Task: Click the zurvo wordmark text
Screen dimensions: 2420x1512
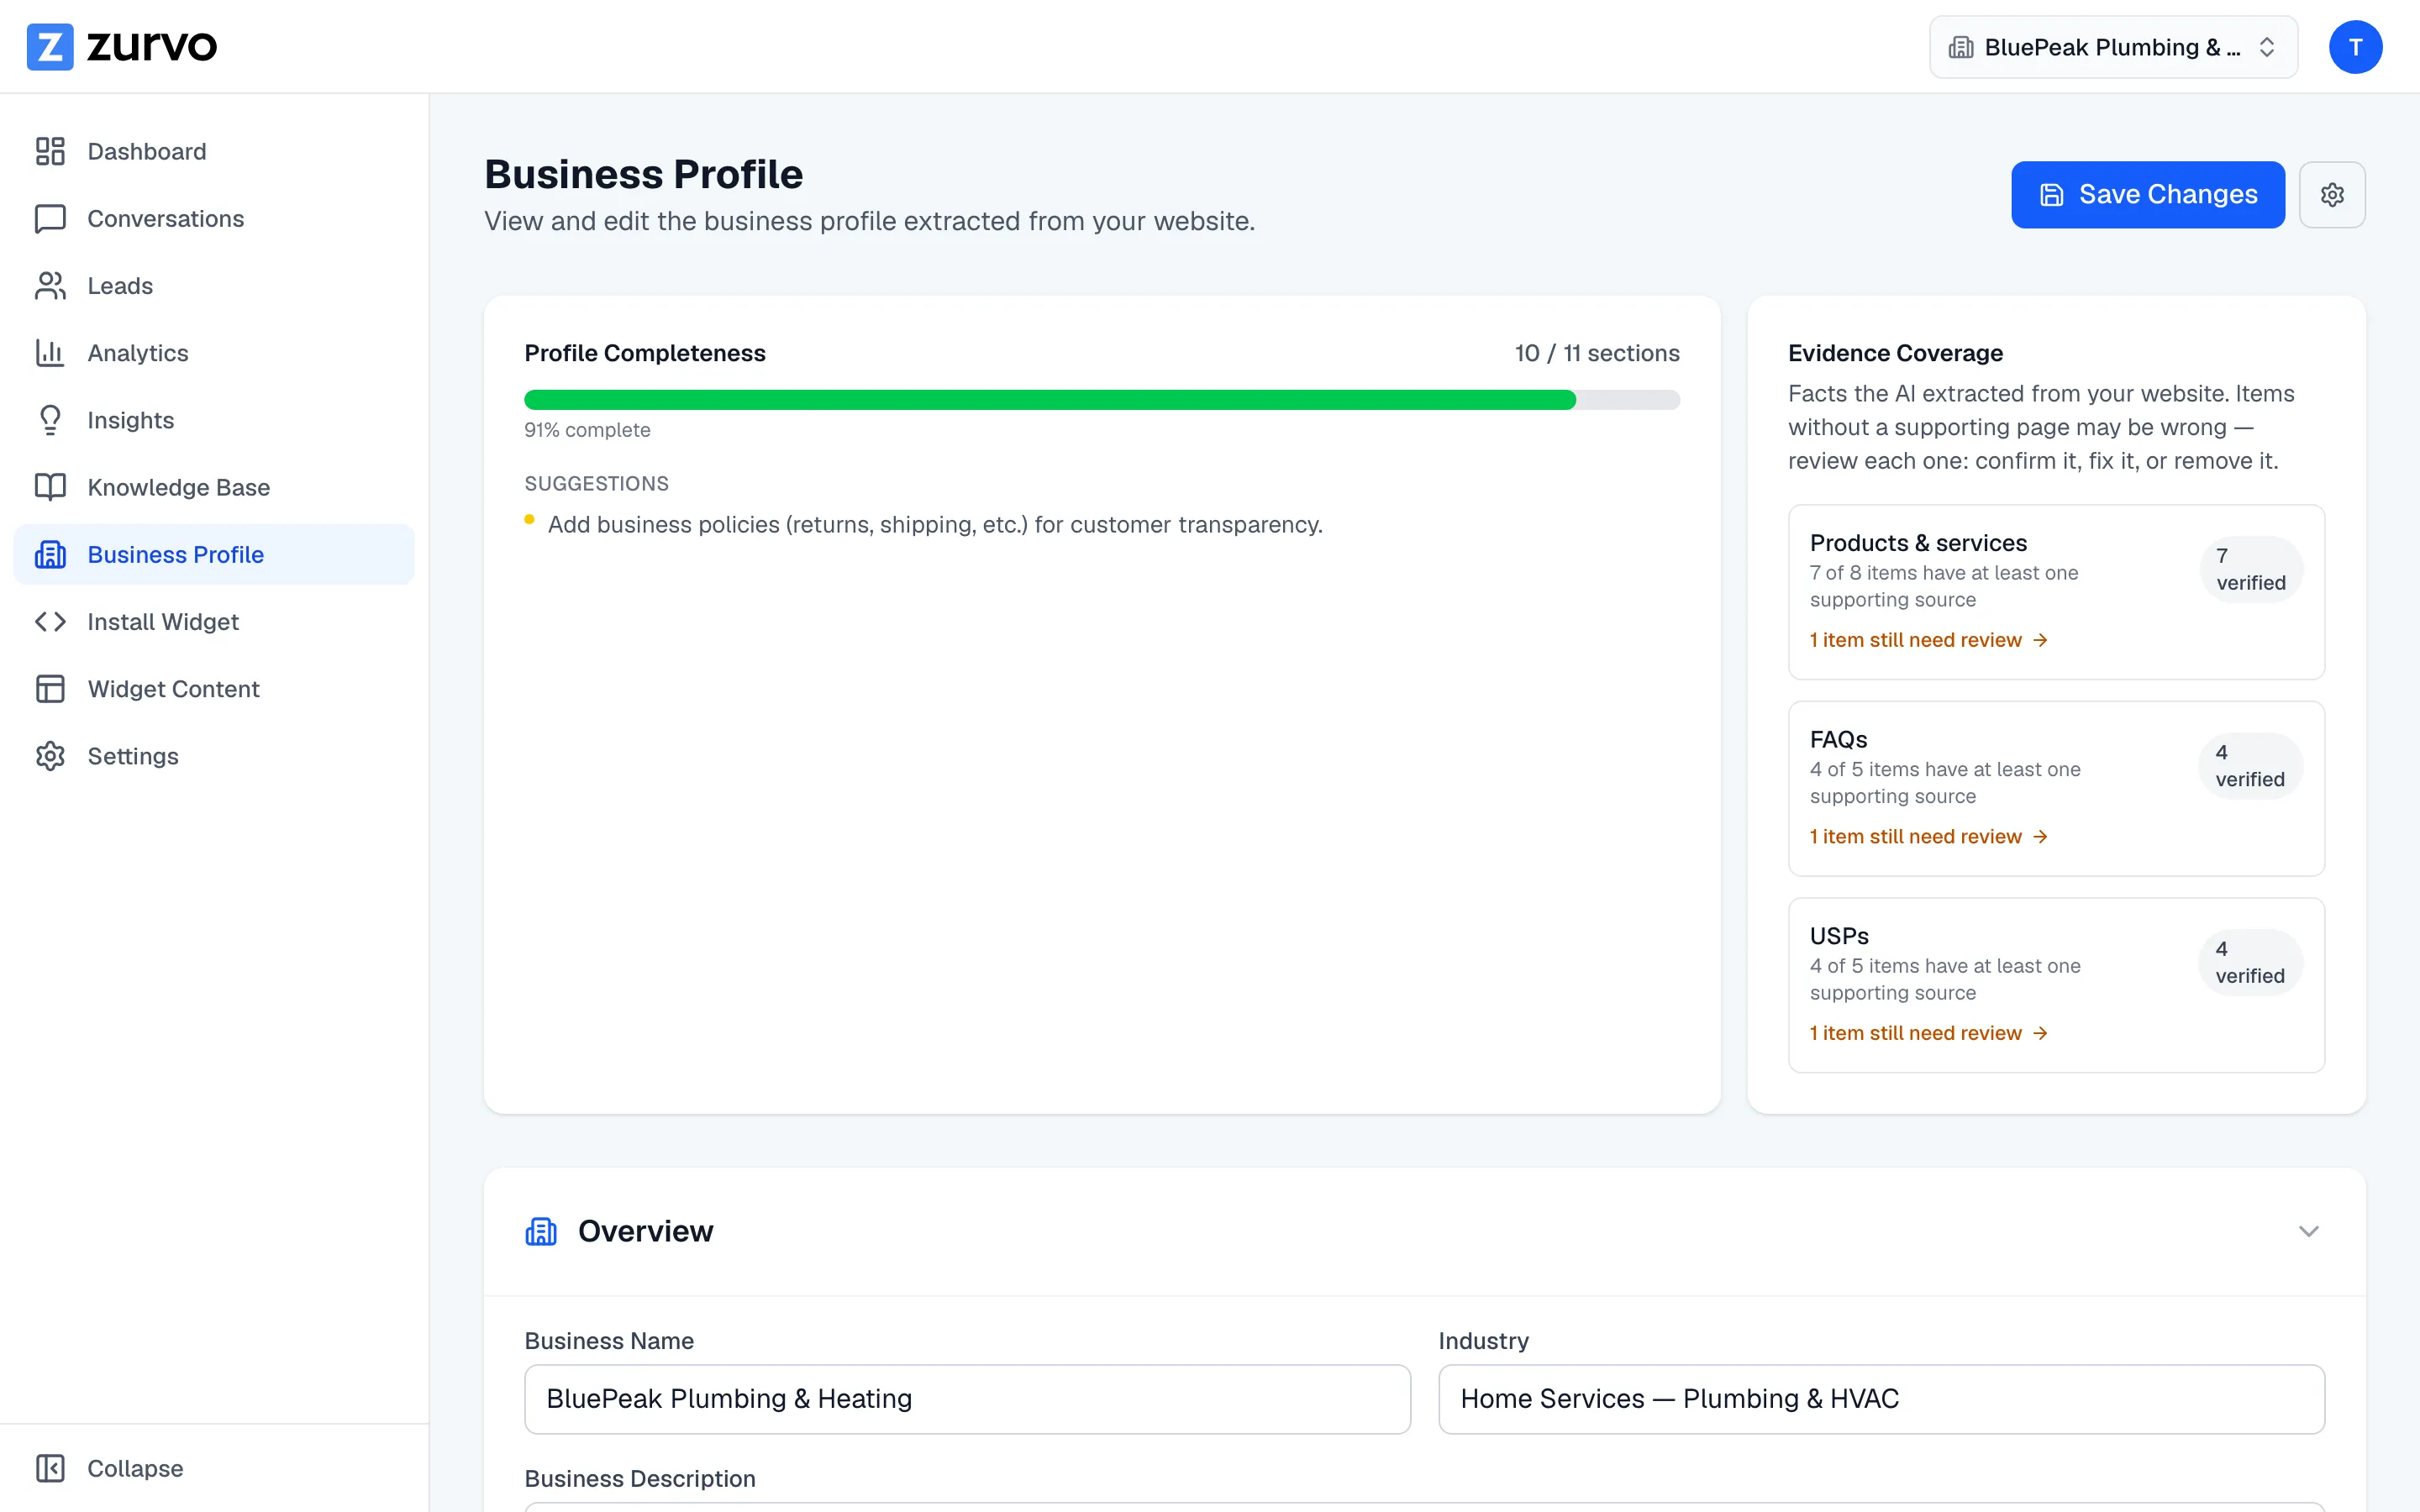Action: (x=151, y=46)
